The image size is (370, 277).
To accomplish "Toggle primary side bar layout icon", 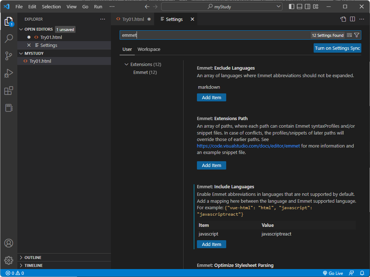I will (292, 6).
